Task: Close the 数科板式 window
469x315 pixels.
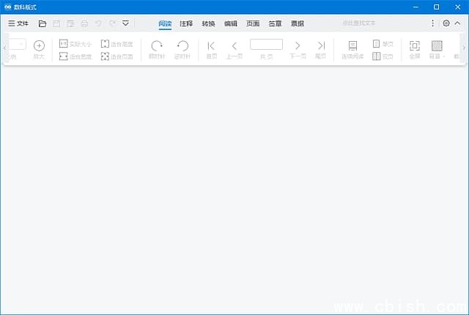Action: click(457, 7)
